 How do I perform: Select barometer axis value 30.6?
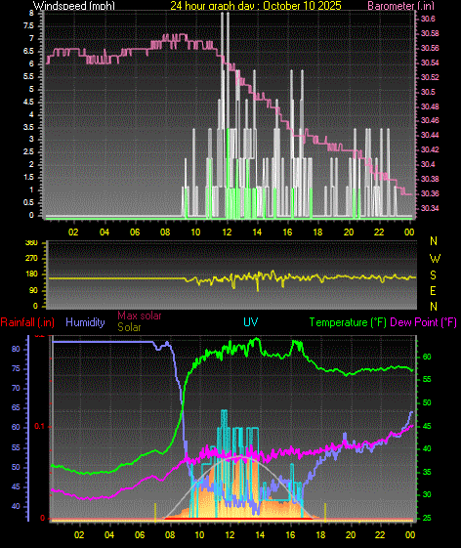click(428, 19)
